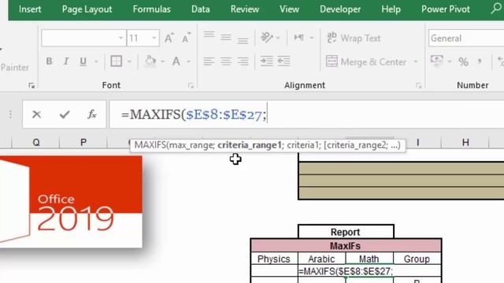Toggle Underline formatting

[x=83, y=61]
